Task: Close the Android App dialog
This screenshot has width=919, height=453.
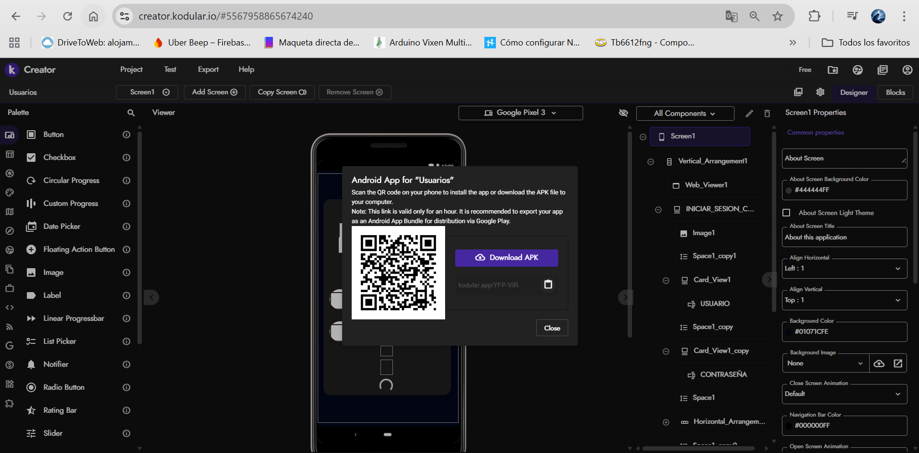Action: pos(552,328)
